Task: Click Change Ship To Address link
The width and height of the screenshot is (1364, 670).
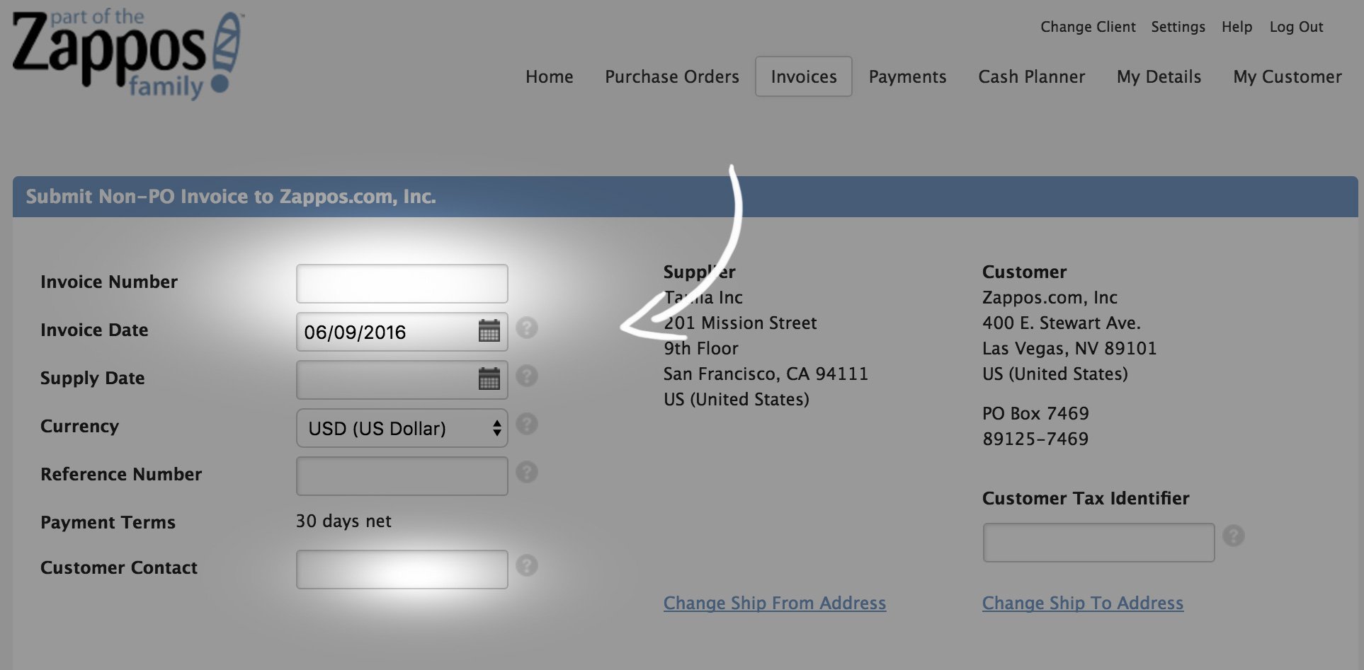Action: pyautogui.click(x=1083, y=603)
